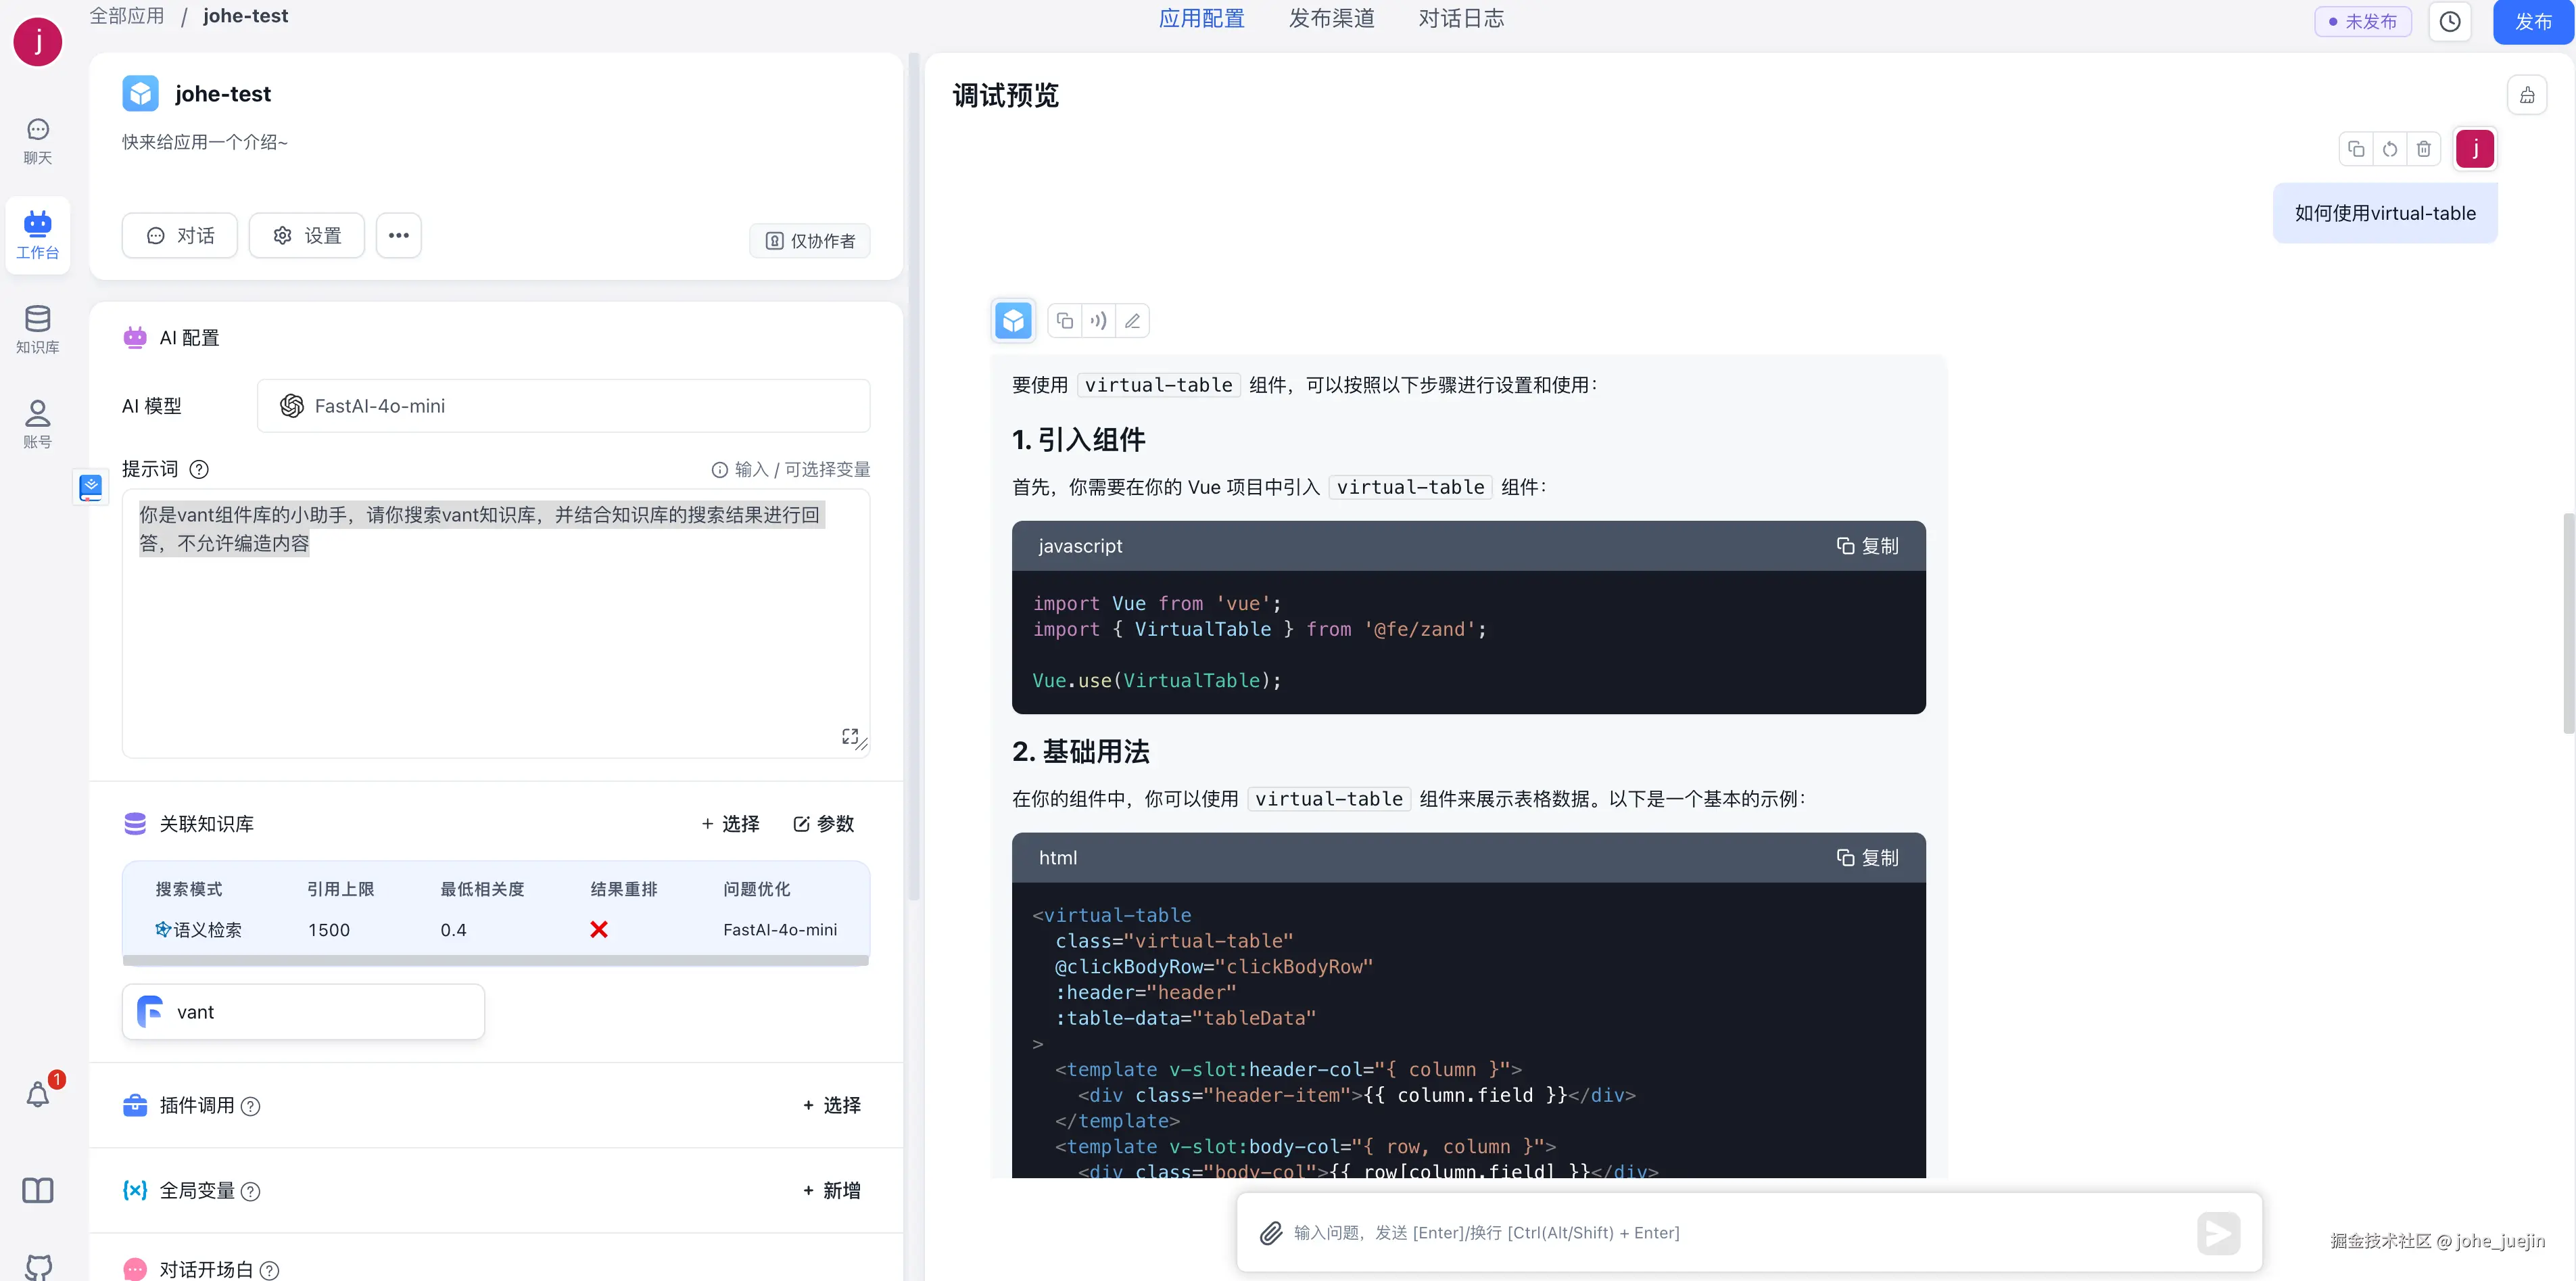The image size is (2576, 1281).
Task: Click 复制 on the javascript code block
Action: (1867, 546)
